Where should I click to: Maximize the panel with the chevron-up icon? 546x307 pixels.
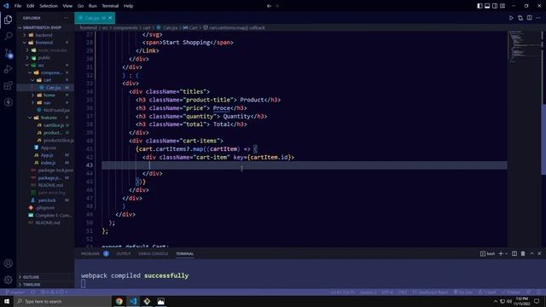(x=531, y=254)
